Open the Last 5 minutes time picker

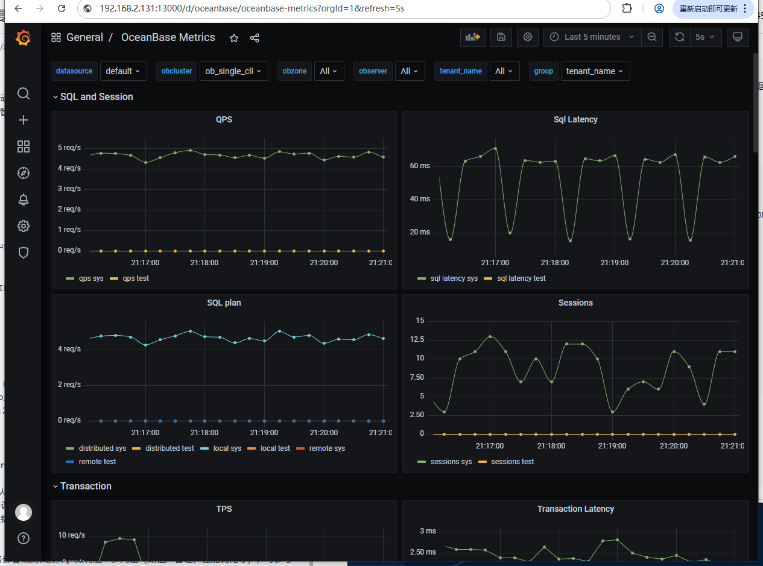pyautogui.click(x=592, y=37)
